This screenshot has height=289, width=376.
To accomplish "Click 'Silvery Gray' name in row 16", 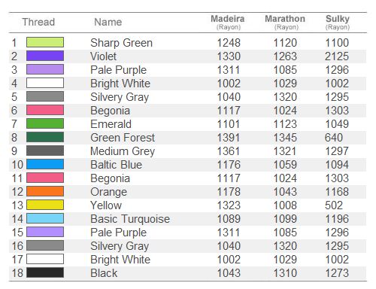I will (x=120, y=246).
